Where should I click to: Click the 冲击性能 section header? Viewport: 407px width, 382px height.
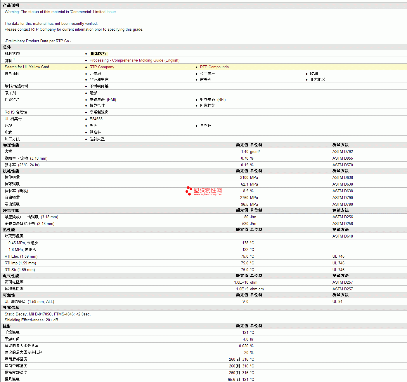tap(11, 211)
